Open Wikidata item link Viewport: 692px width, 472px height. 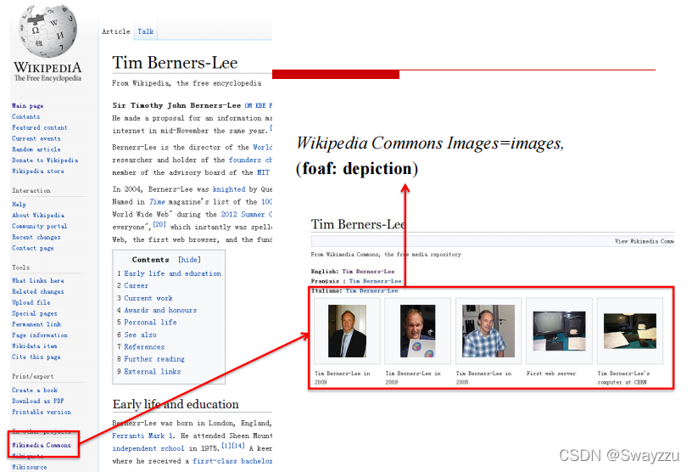point(35,346)
